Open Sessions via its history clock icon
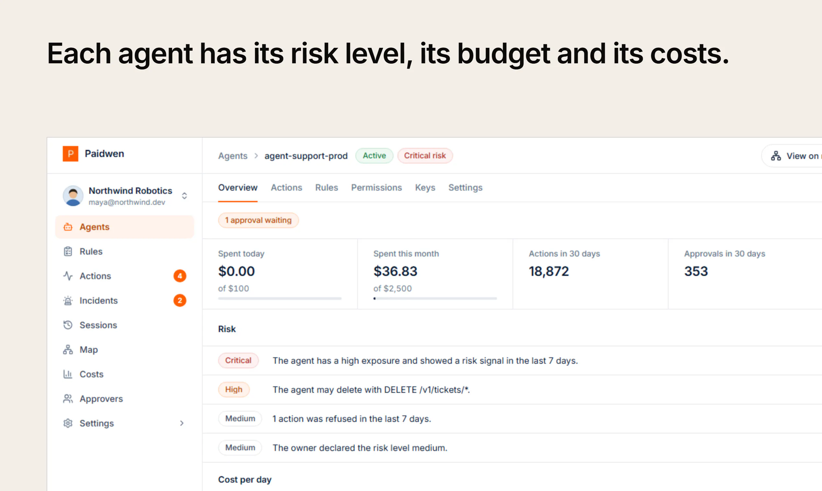Screen dimensions: 822x491 pyautogui.click(x=68, y=325)
